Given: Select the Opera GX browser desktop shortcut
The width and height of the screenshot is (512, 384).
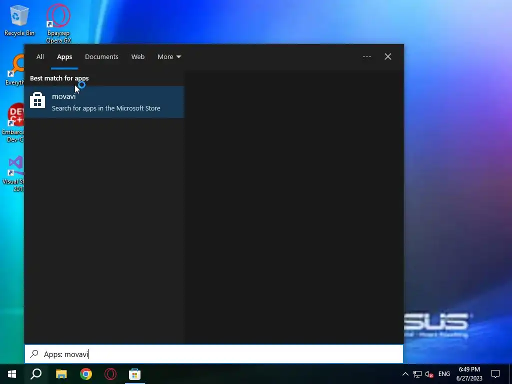Looking at the screenshot, I should point(58,23).
